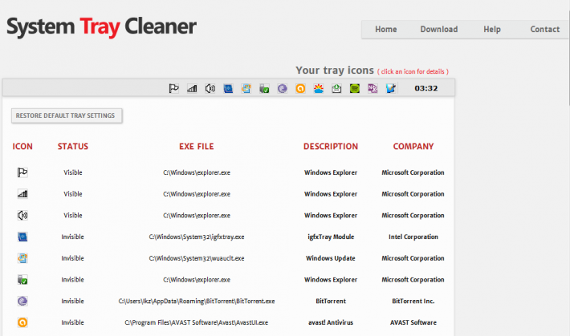This screenshot has height=336, width=570.
Task: Click the flag icon in the first table row
Action: [22, 172]
